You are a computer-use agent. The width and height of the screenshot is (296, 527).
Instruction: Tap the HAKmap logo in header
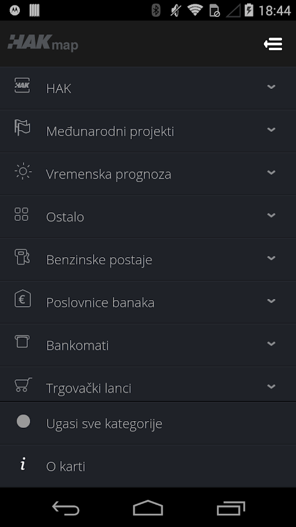tap(43, 43)
